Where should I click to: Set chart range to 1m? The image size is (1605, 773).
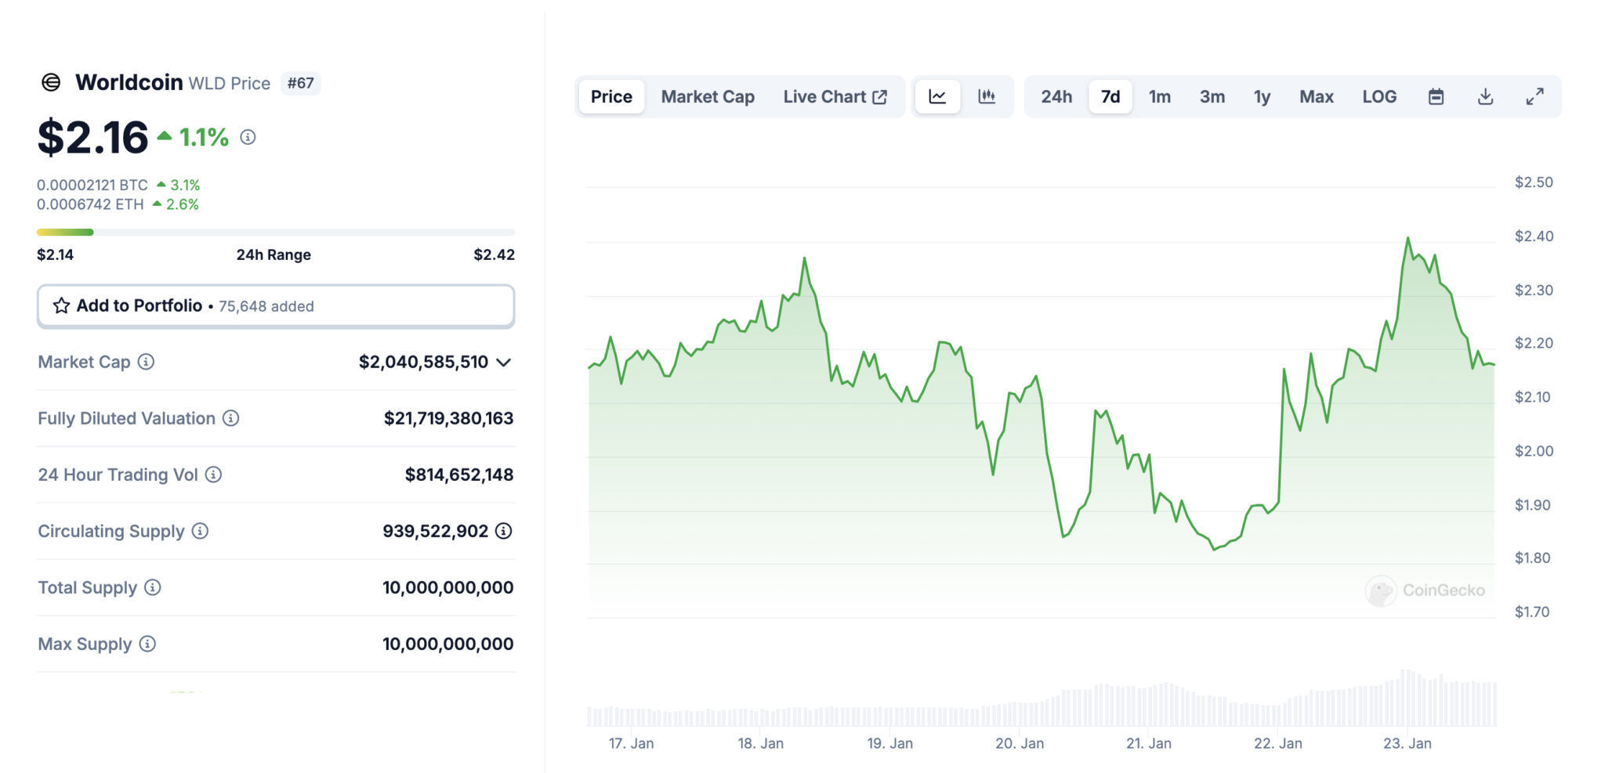click(1160, 97)
